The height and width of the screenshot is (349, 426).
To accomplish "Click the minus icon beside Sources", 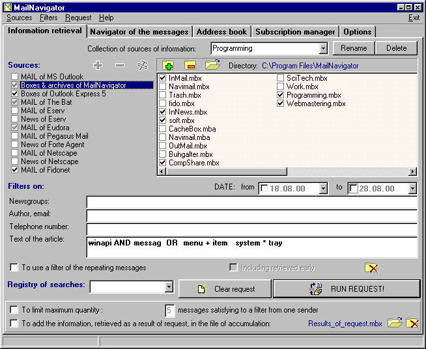I will coord(119,65).
